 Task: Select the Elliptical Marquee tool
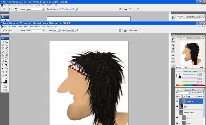3,42
